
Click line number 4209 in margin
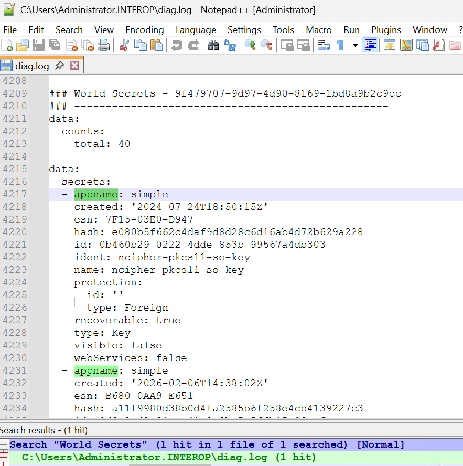tap(15, 93)
